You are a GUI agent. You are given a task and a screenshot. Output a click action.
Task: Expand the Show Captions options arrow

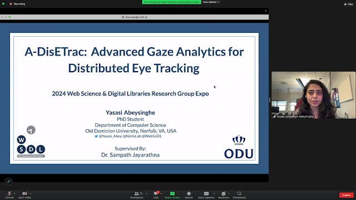pyautogui.click(x=214, y=193)
